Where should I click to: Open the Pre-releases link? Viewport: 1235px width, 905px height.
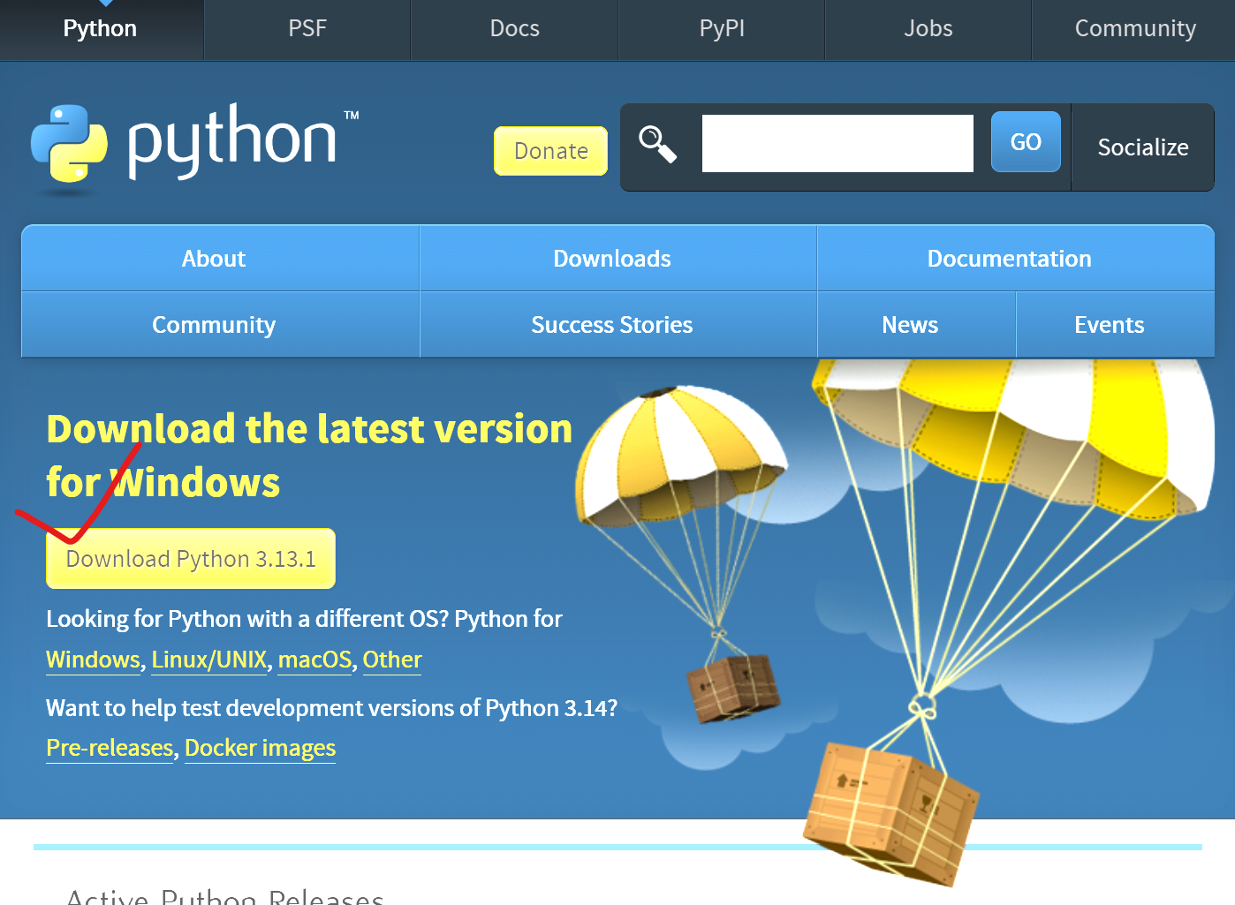[x=110, y=748]
